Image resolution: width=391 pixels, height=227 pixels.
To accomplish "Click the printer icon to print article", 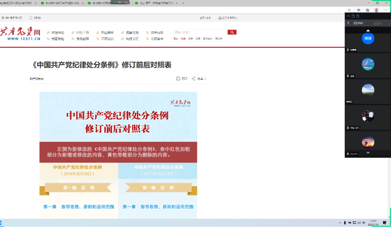I will 178,79.
